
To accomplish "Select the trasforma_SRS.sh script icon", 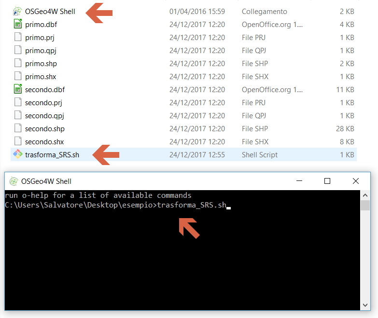I will pos(18,155).
